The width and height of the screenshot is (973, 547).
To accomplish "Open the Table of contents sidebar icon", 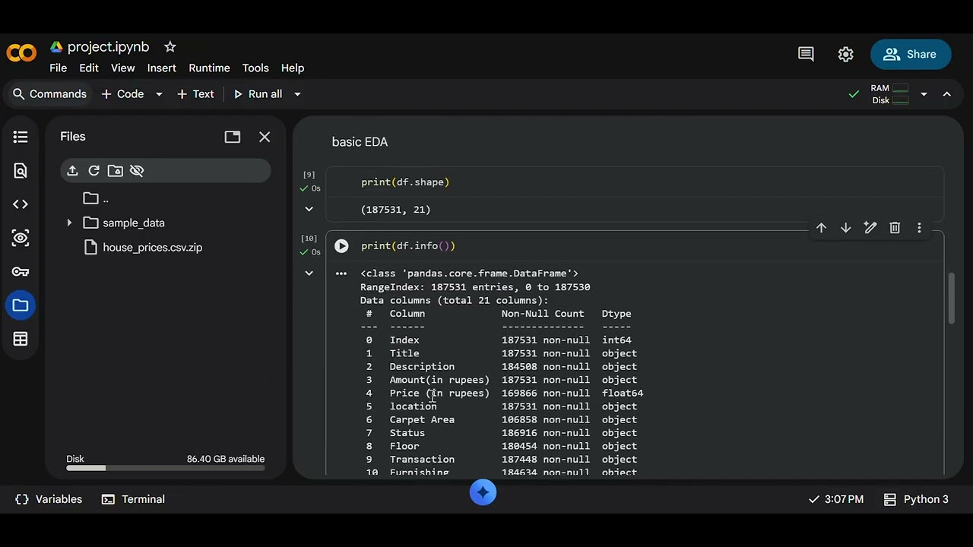I will pos(21,137).
